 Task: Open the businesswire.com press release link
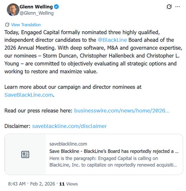[x=122, y=111]
